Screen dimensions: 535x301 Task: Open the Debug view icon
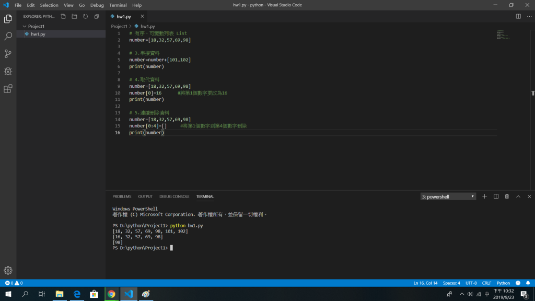(8, 71)
